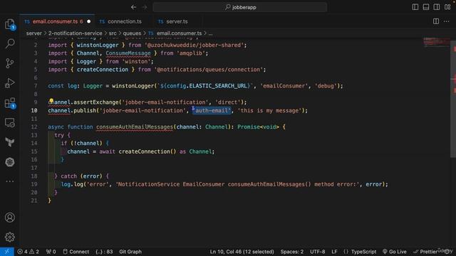Customize the editor layout

point(447,7)
